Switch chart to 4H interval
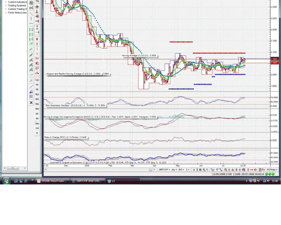Image resolution: width=281 pixels, height=225 pixels. point(37,119)
